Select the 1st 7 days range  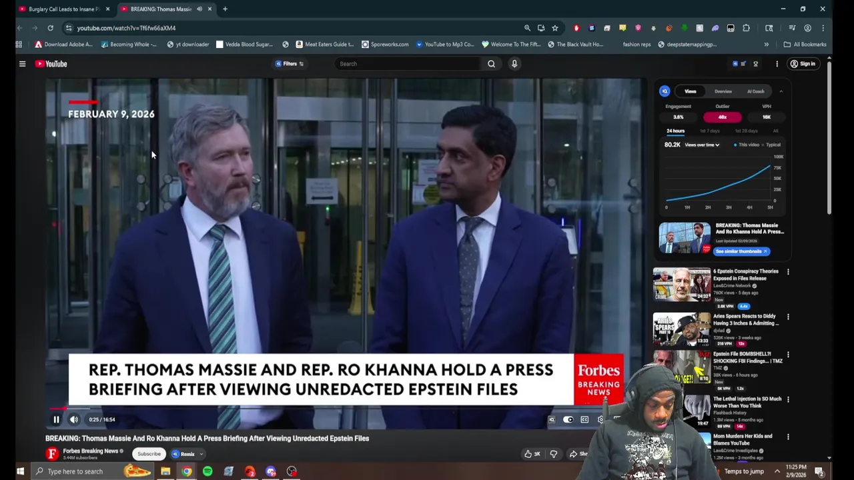[710, 131]
